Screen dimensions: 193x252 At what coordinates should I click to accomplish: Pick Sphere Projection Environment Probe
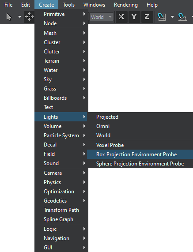tap(140, 164)
